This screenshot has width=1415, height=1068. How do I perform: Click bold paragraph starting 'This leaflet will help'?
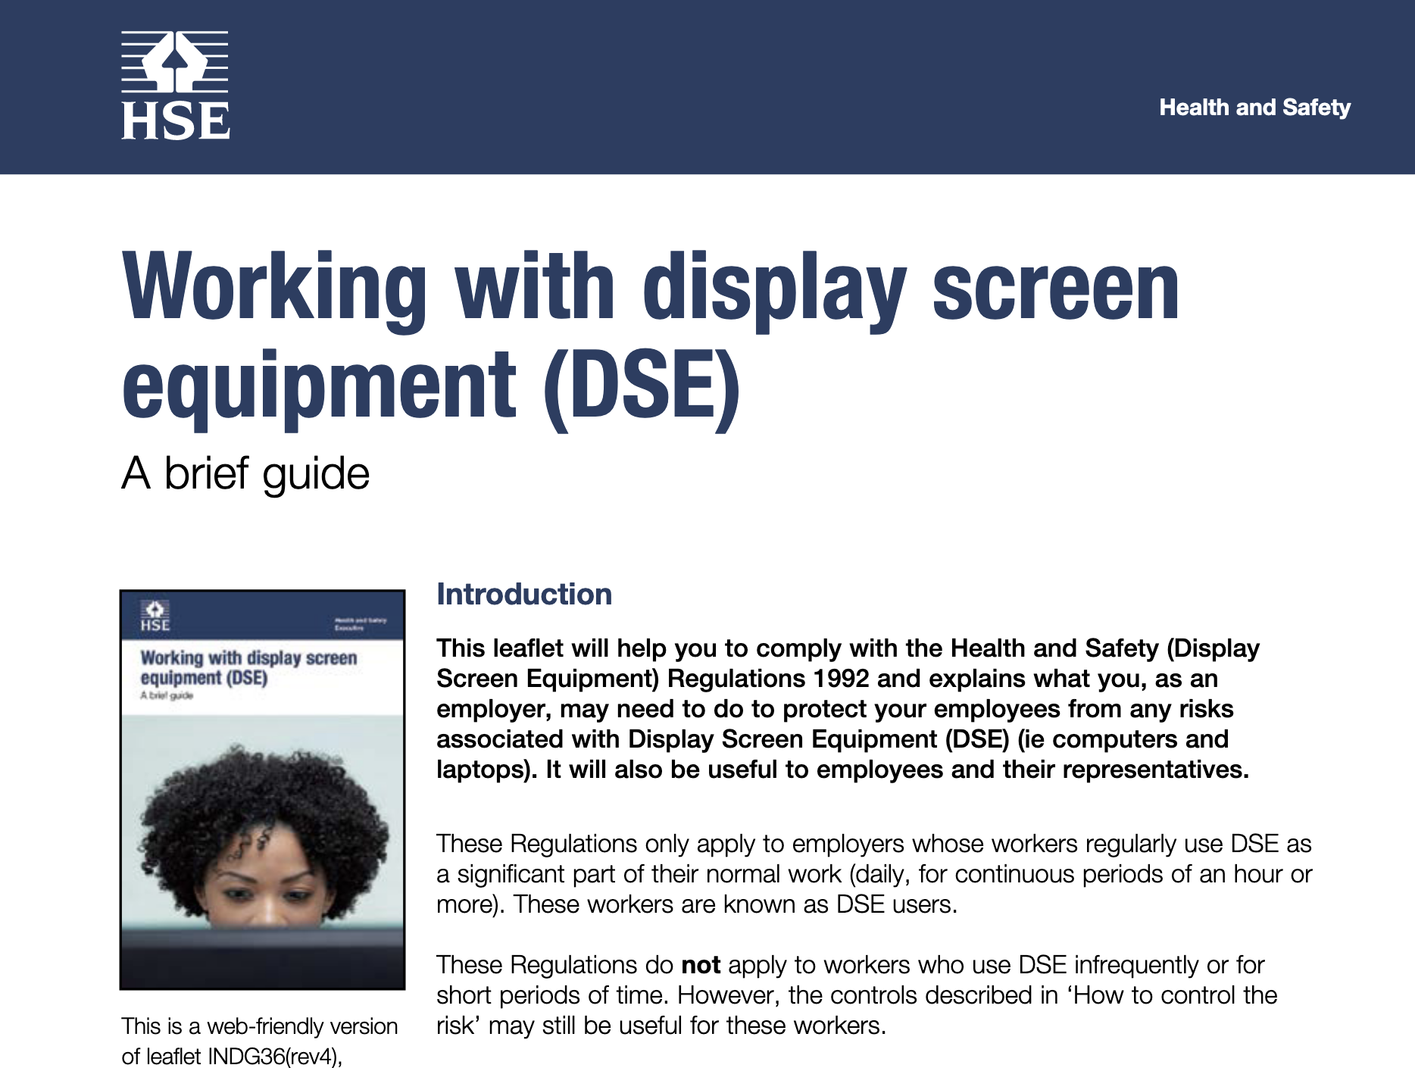tap(848, 708)
